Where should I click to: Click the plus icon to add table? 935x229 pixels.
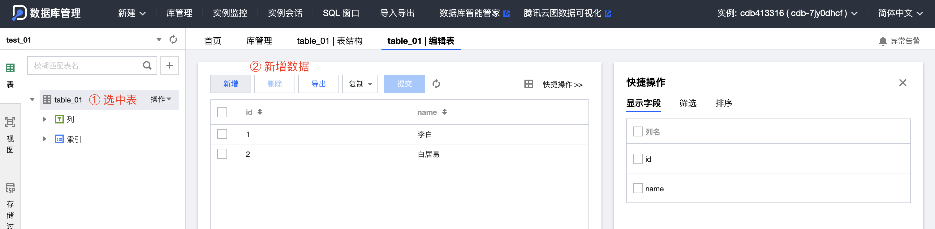tap(170, 66)
